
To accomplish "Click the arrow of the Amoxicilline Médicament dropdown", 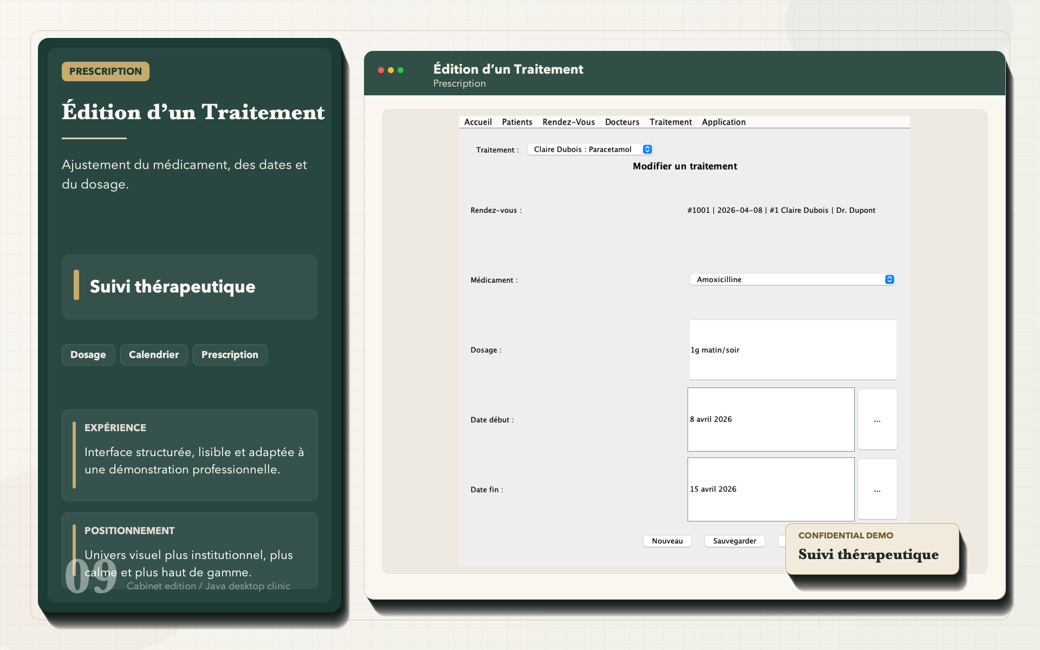I will coord(889,279).
